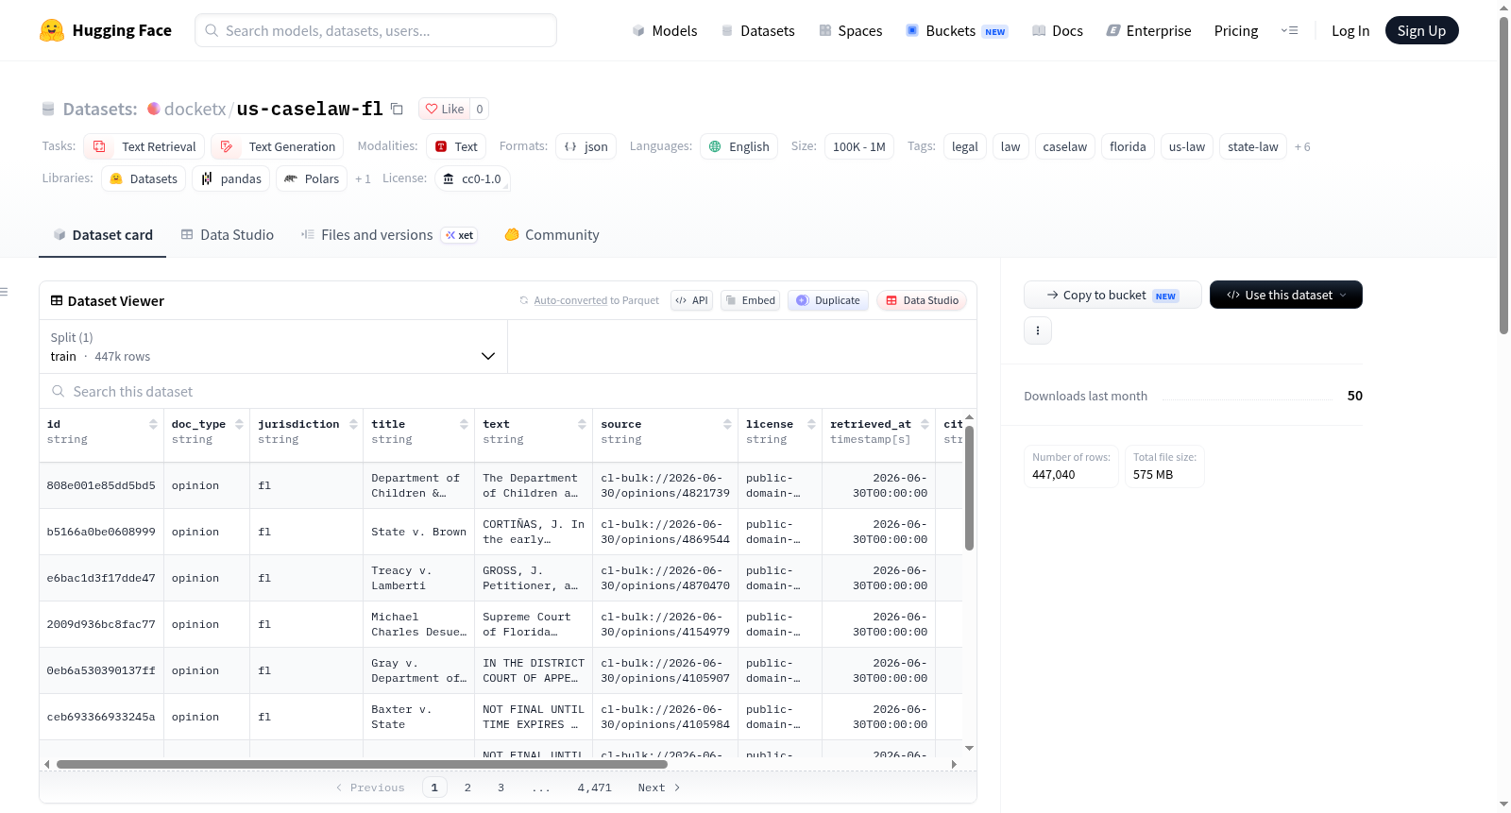This screenshot has height=813, width=1511.
Task: Click the cc0-1.0 license tag
Action: pos(473,178)
